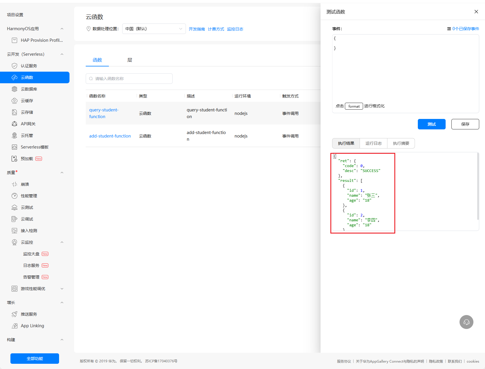Switch to the 层 tab
Viewport: 485px width, 369px height.
point(130,60)
